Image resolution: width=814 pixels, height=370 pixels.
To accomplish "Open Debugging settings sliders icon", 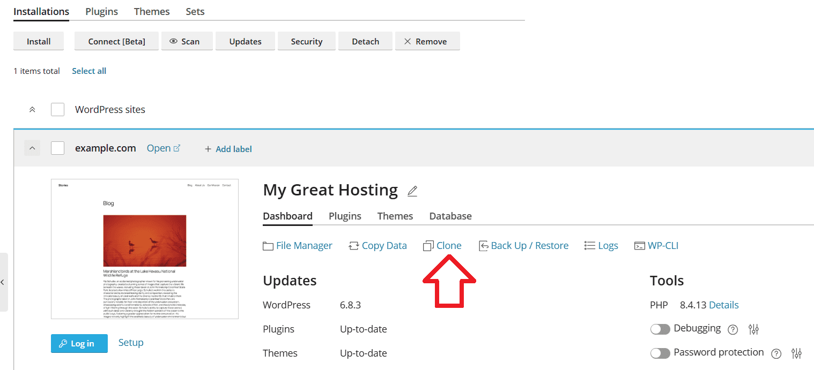I will (x=753, y=329).
